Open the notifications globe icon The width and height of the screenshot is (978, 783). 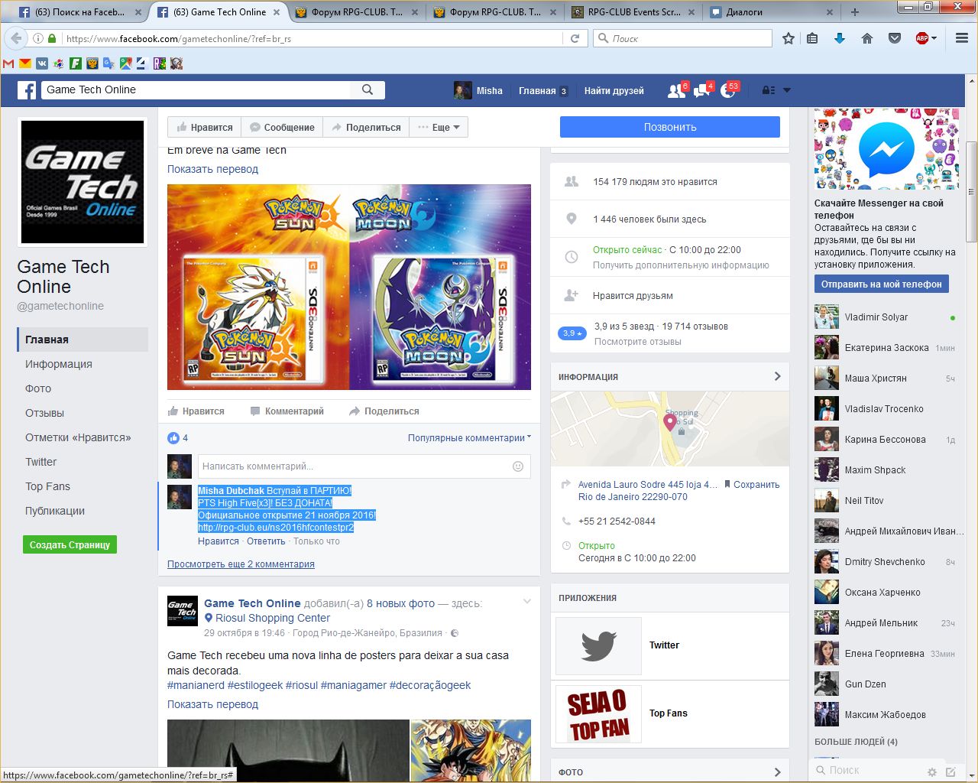click(x=727, y=90)
